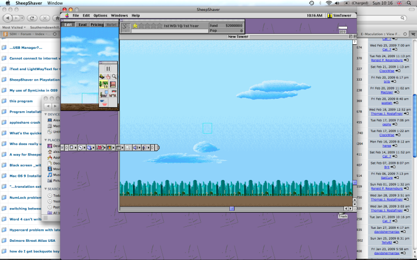Select the office desk build tool
The width and height of the screenshot is (417, 260).
click(104, 94)
